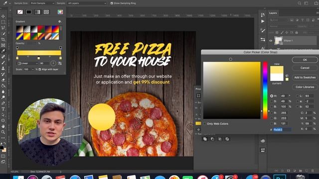
Task: Open the Gradient presets gear menu
Action: (x=60, y=21)
